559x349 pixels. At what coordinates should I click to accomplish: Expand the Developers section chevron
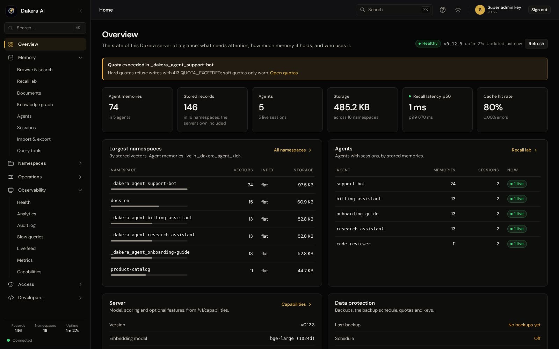coord(80,298)
